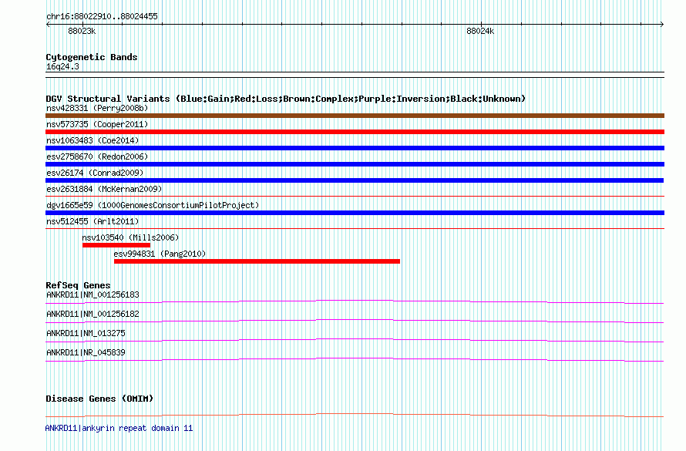Viewport: 686px width, 451px height.
Task: Click the chr16:88022910..88024455 coordinate label
Action: coord(102,16)
